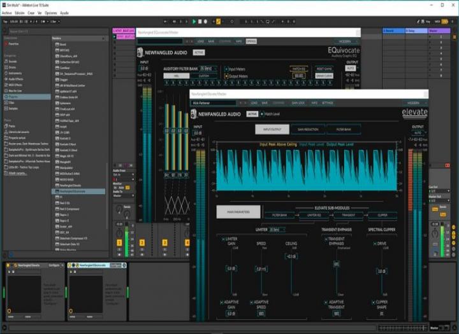
Task: Toggle ACTIVE button in the EQuivocate window
Action: [x=199, y=52]
